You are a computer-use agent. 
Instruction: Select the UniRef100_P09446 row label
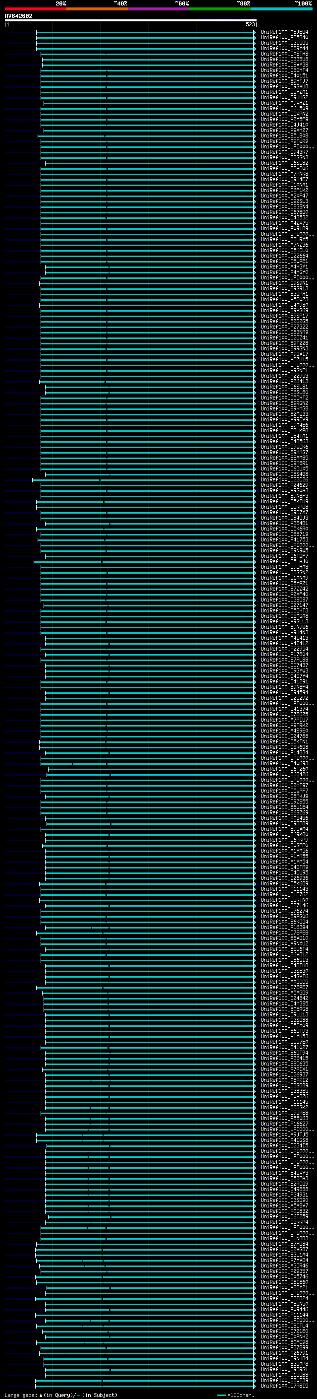(x=284, y=1309)
